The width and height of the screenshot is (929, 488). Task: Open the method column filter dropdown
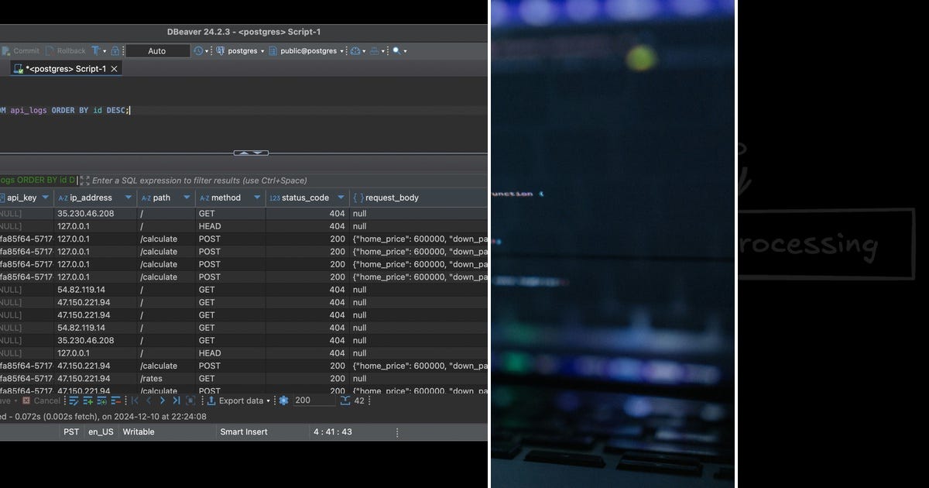pos(256,198)
